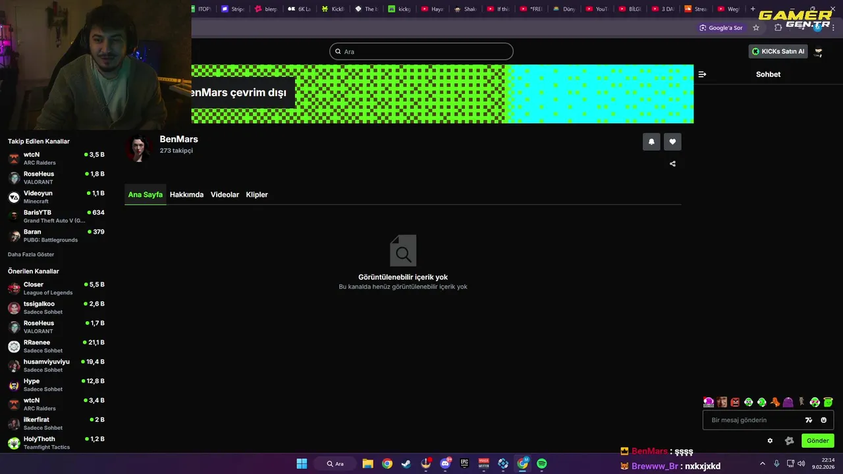Click the Google'a Sor button
Image resolution: width=843 pixels, height=474 pixels.
(x=721, y=28)
